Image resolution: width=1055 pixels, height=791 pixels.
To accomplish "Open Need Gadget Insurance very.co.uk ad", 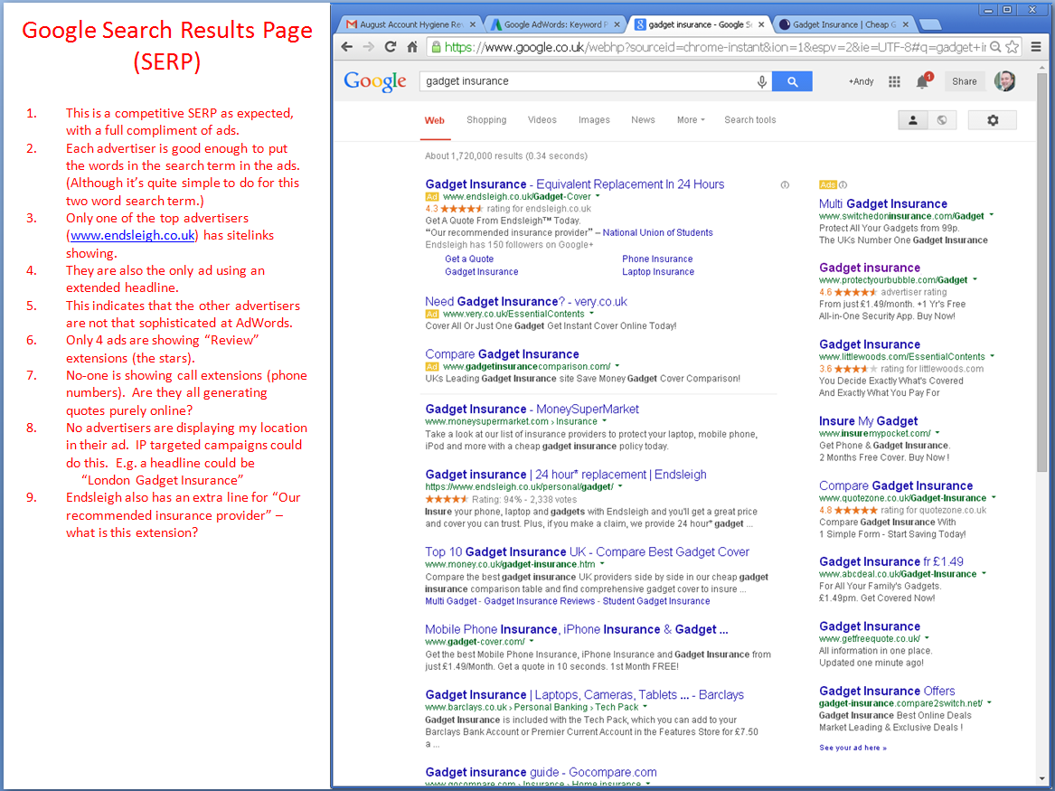I will [526, 301].
